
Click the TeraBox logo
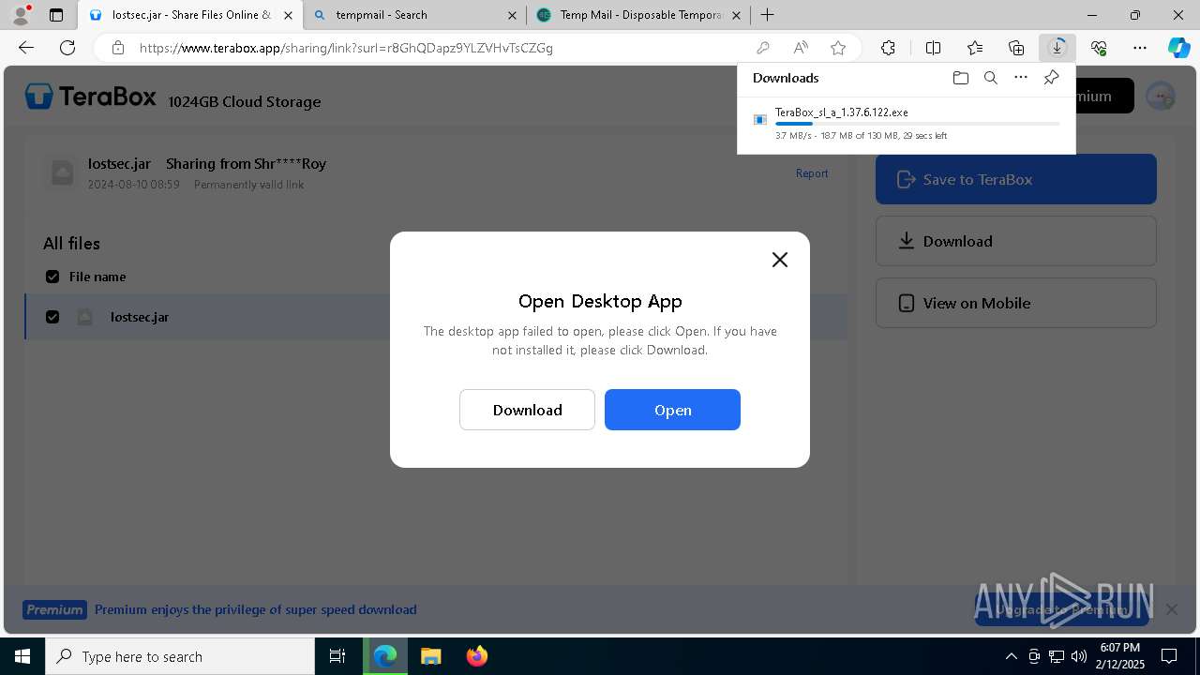pos(90,96)
